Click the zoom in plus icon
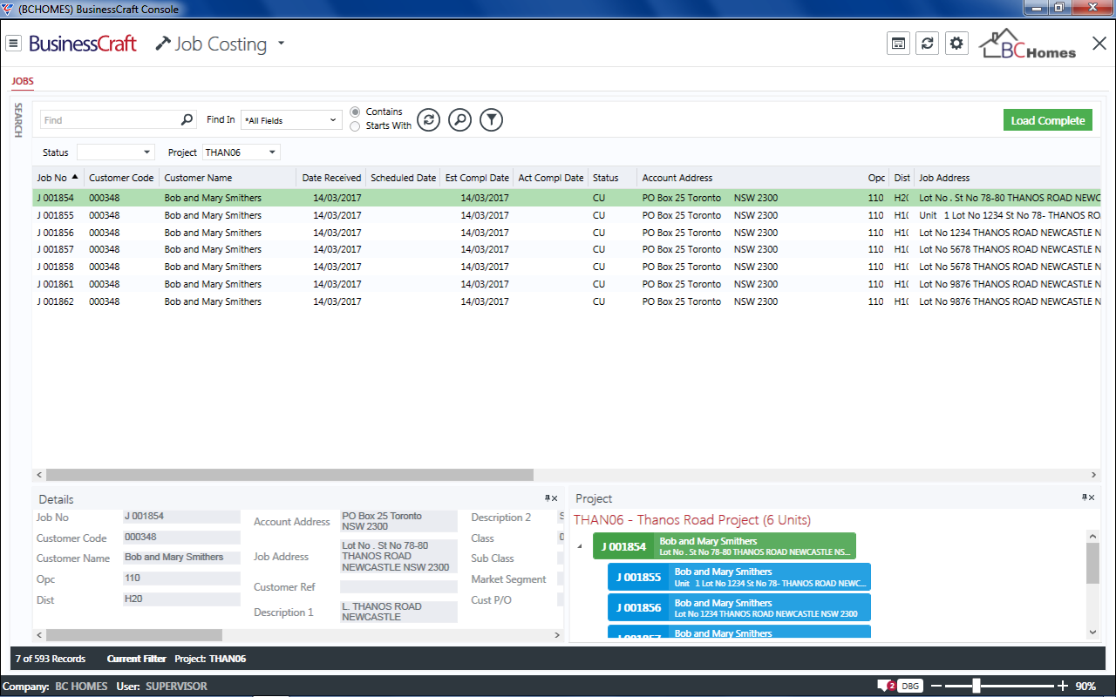Viewport: 1116px width, 697px height. [x=1063, y=686]
